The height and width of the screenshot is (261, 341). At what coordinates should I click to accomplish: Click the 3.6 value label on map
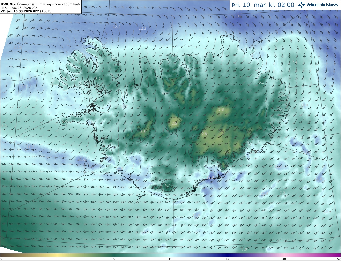coord(143,132)
